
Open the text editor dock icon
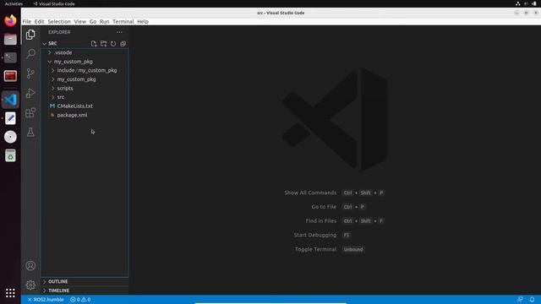tap(10, 118)
